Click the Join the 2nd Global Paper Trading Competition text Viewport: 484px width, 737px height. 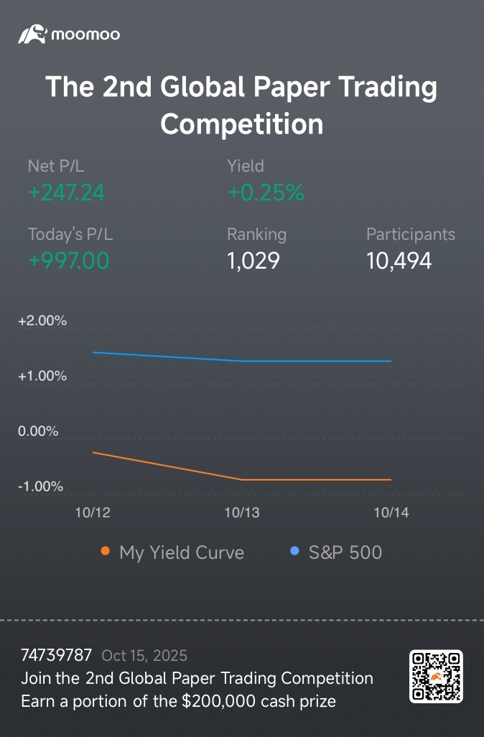click(197, 678)
